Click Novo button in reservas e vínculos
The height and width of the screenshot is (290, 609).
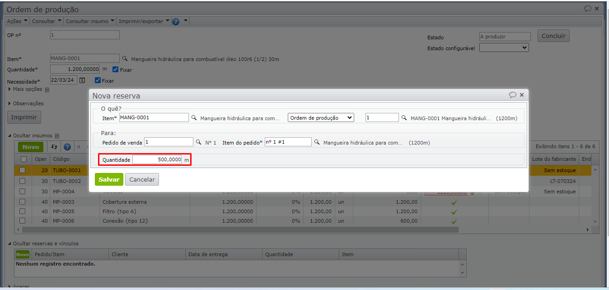[23, 254]
